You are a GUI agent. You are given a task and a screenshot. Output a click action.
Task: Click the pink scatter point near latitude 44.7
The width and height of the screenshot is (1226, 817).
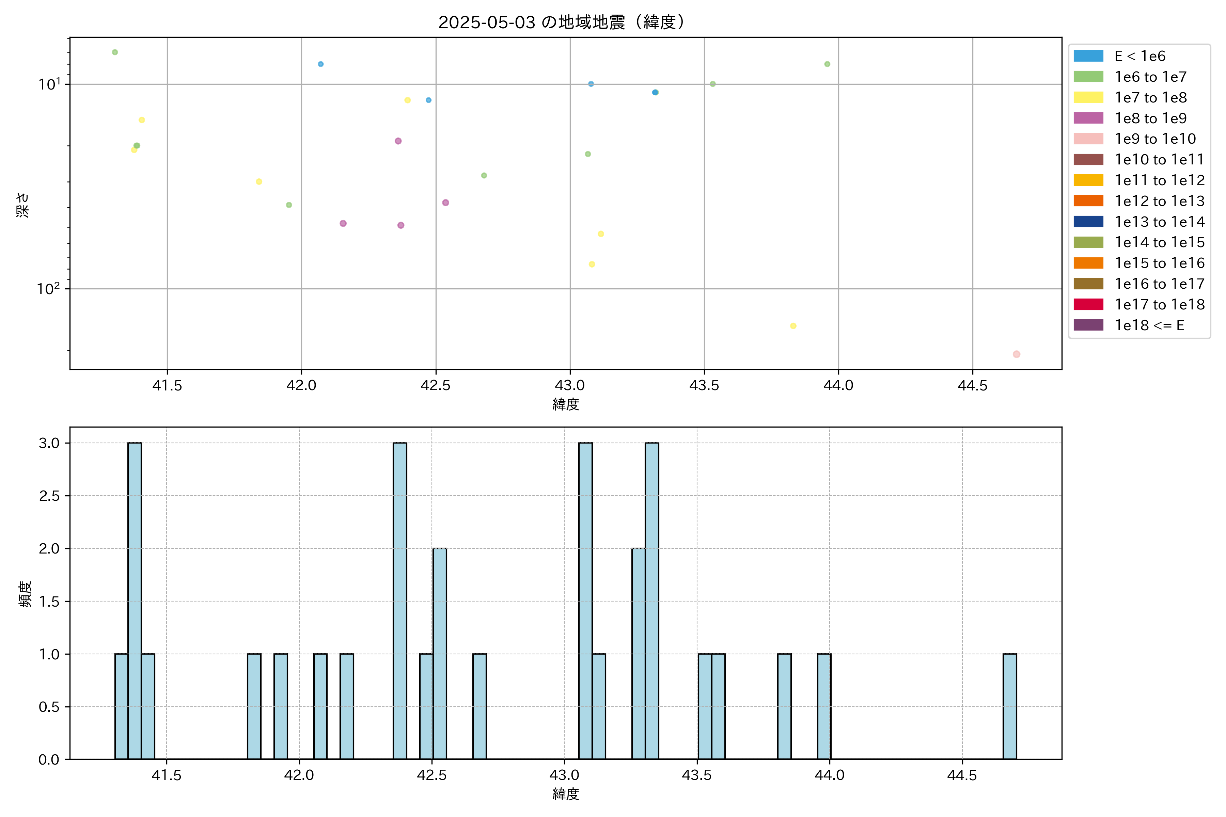tap(1016, 354)
